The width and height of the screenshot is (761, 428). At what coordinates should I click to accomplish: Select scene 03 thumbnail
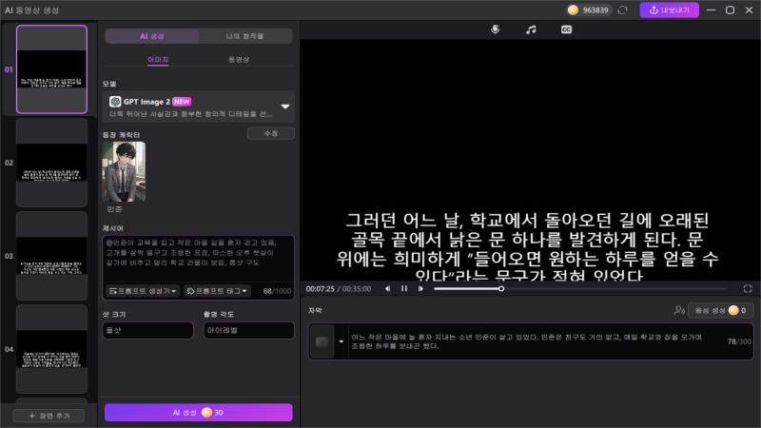click(x=52, y=256)
